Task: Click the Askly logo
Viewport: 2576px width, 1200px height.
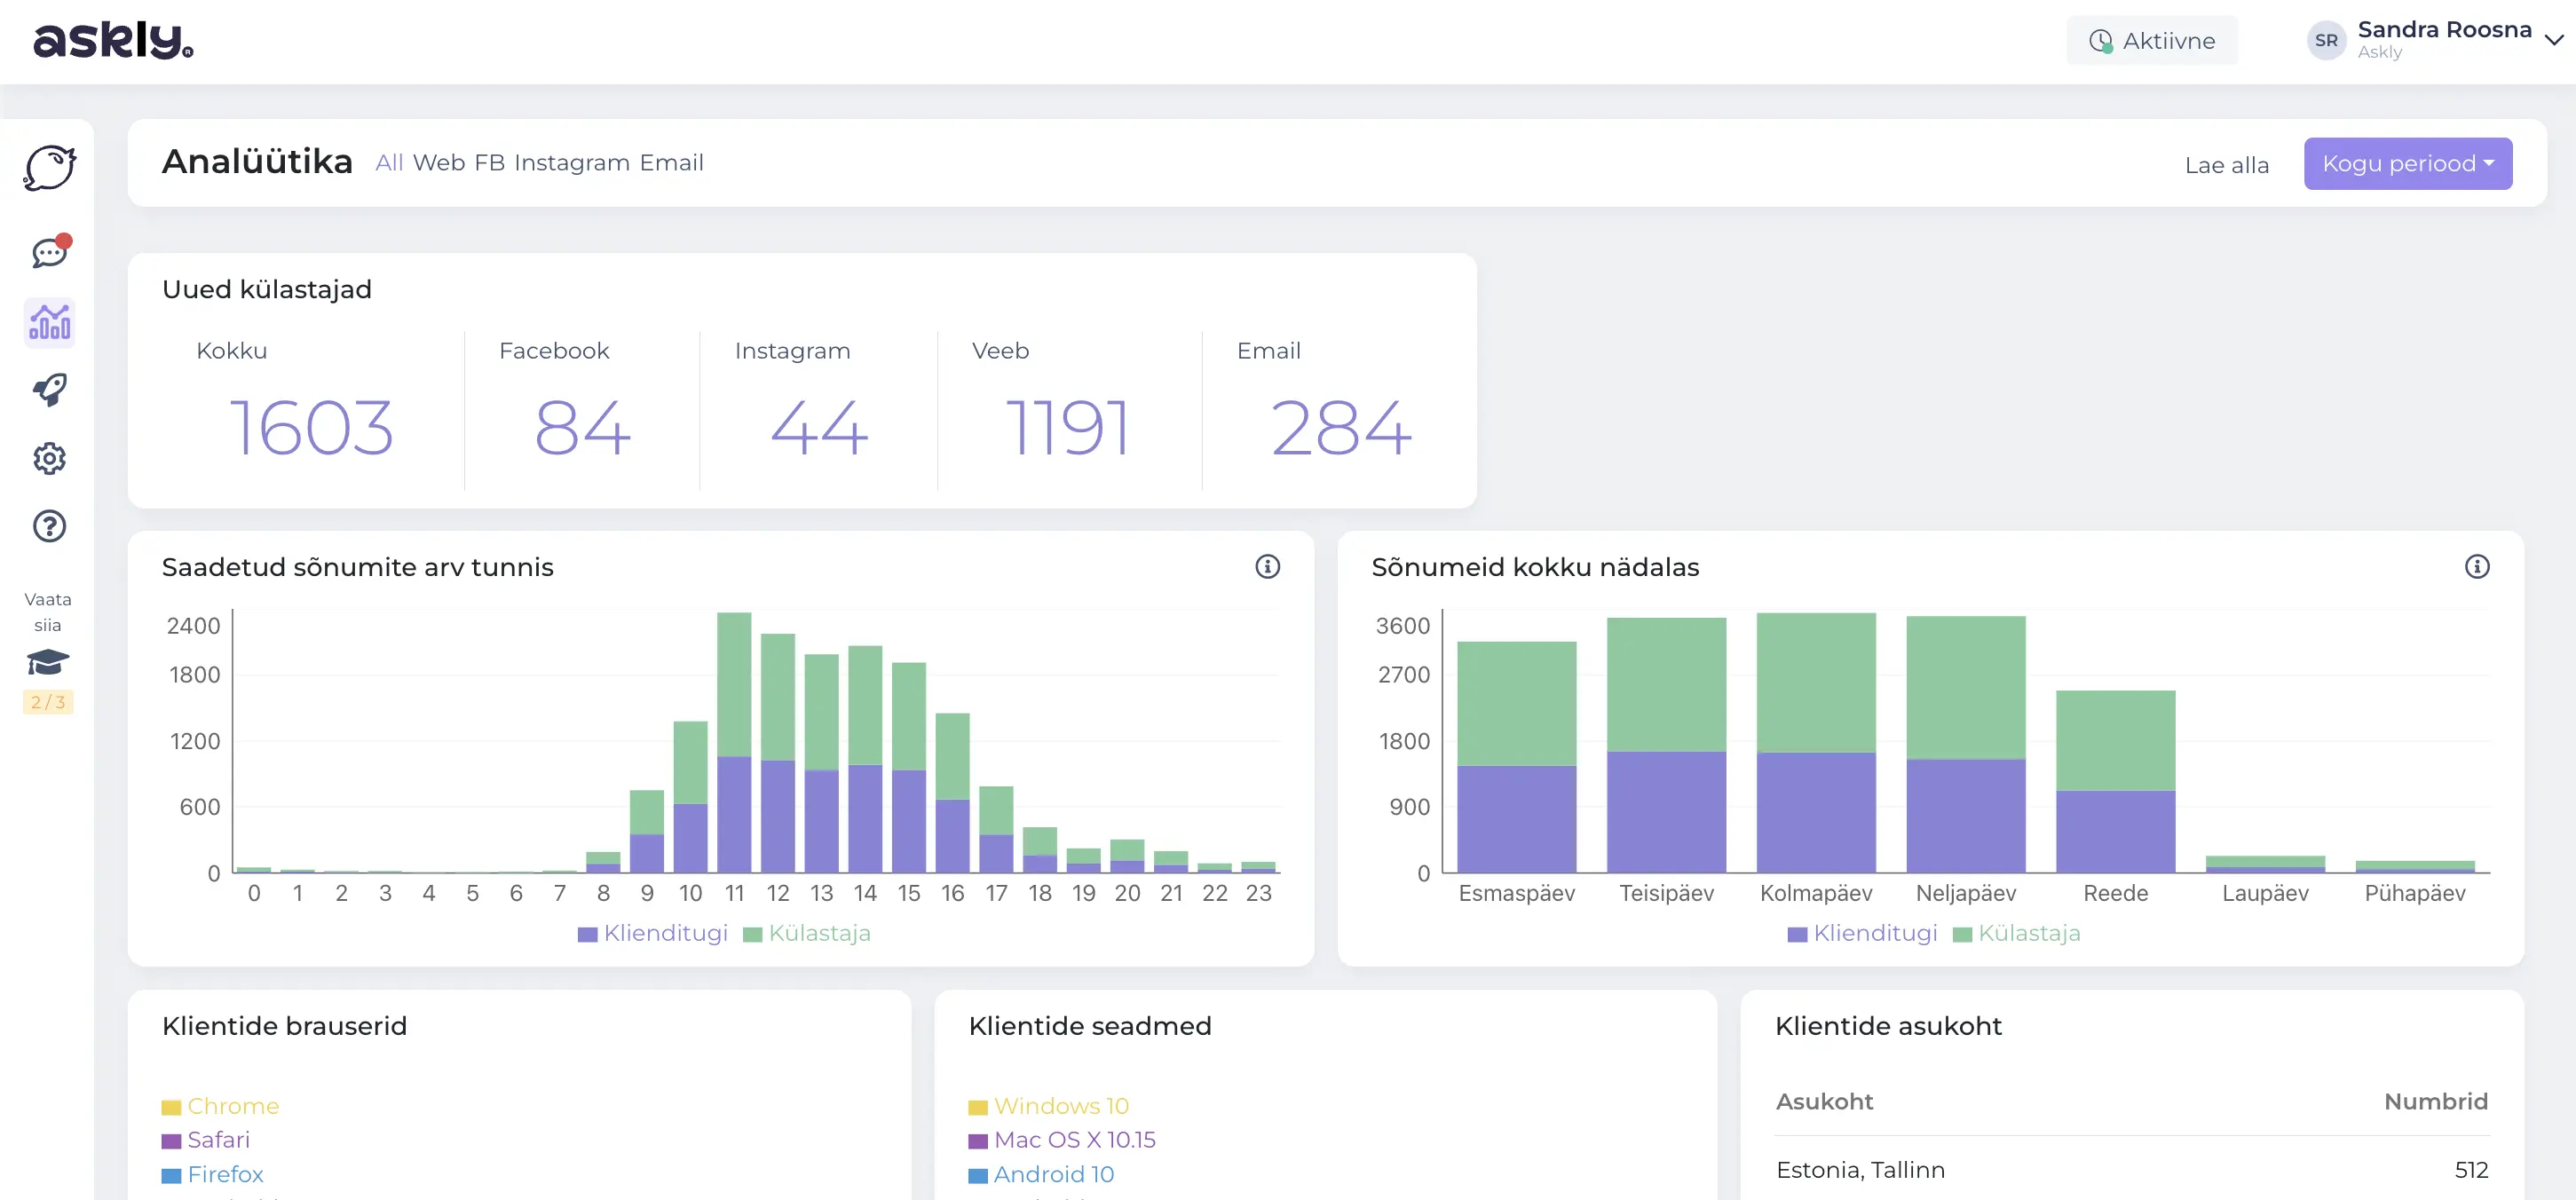Action: coord(113,40)
